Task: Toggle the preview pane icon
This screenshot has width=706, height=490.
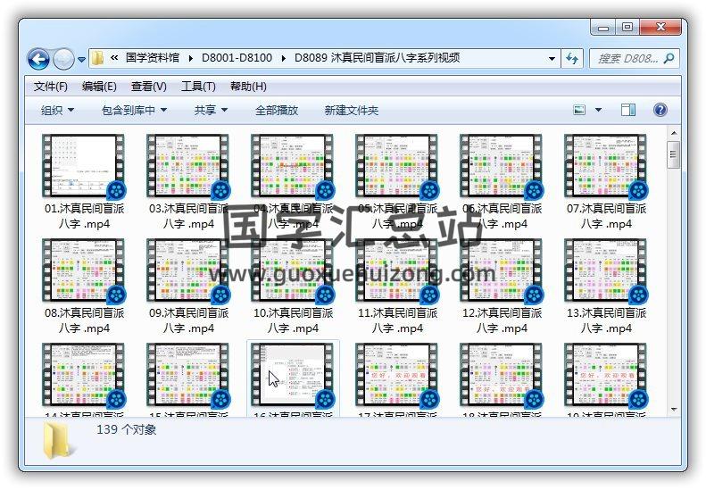Action: (628, 110)
